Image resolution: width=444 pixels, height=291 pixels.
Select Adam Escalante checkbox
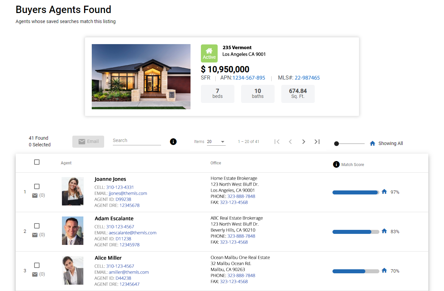37,226
